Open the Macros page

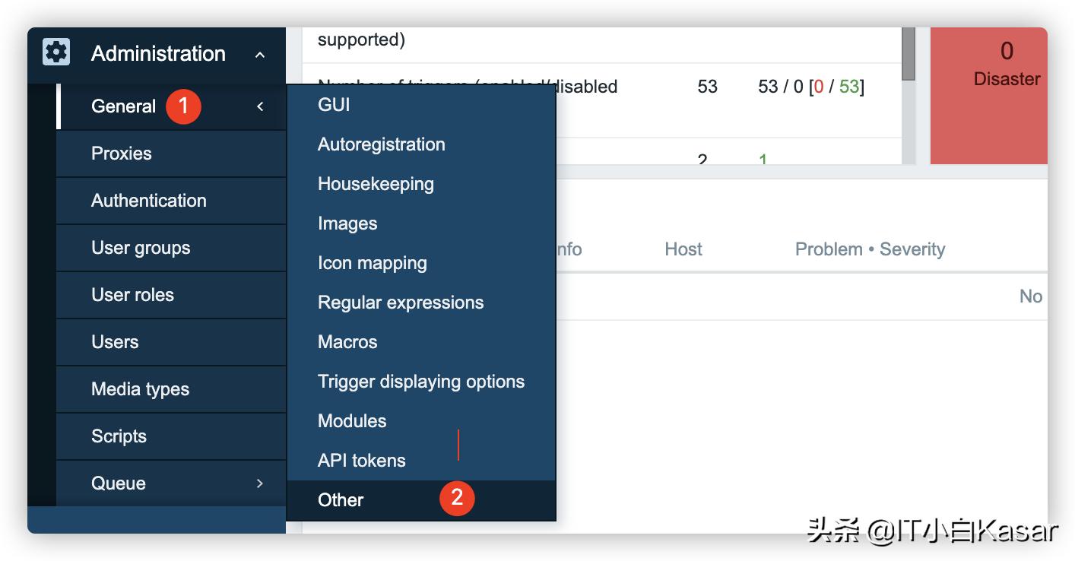point(347,341)
